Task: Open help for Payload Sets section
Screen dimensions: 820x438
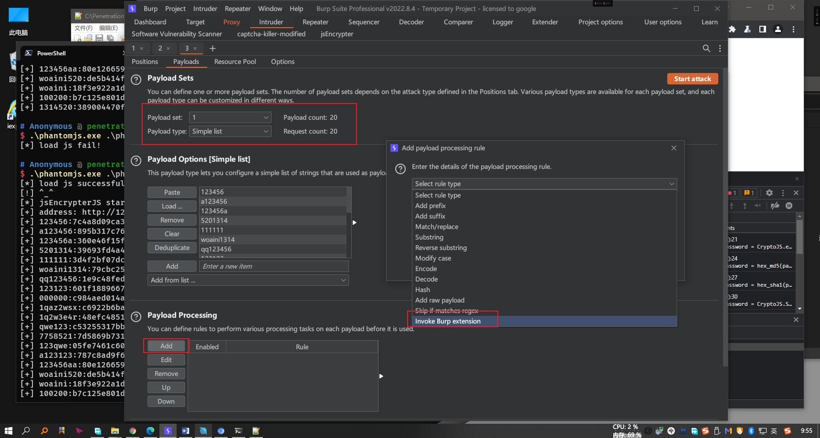Action: [x=136, y=80]
